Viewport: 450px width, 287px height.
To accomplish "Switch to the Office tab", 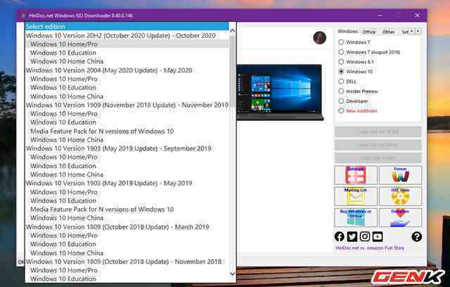I will (x=368, y=32).
